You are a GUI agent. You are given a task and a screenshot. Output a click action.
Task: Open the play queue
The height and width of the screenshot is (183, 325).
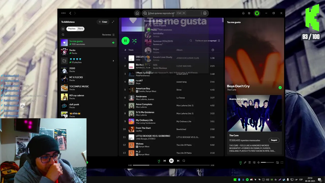pos(250,162)
